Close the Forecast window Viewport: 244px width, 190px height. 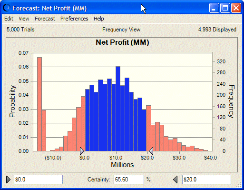[236, 8]
